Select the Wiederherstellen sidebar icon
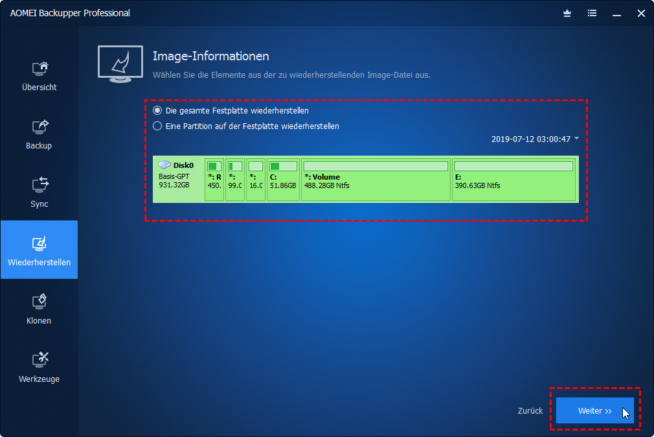The height and width of the screenshot is (437, 654). [x=39, y=243]
